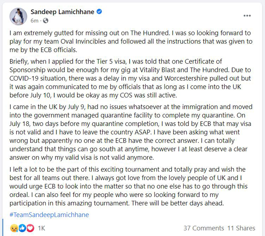View the 1K reactions count
The image size is (265, 236).
click(x=41, y=228)
